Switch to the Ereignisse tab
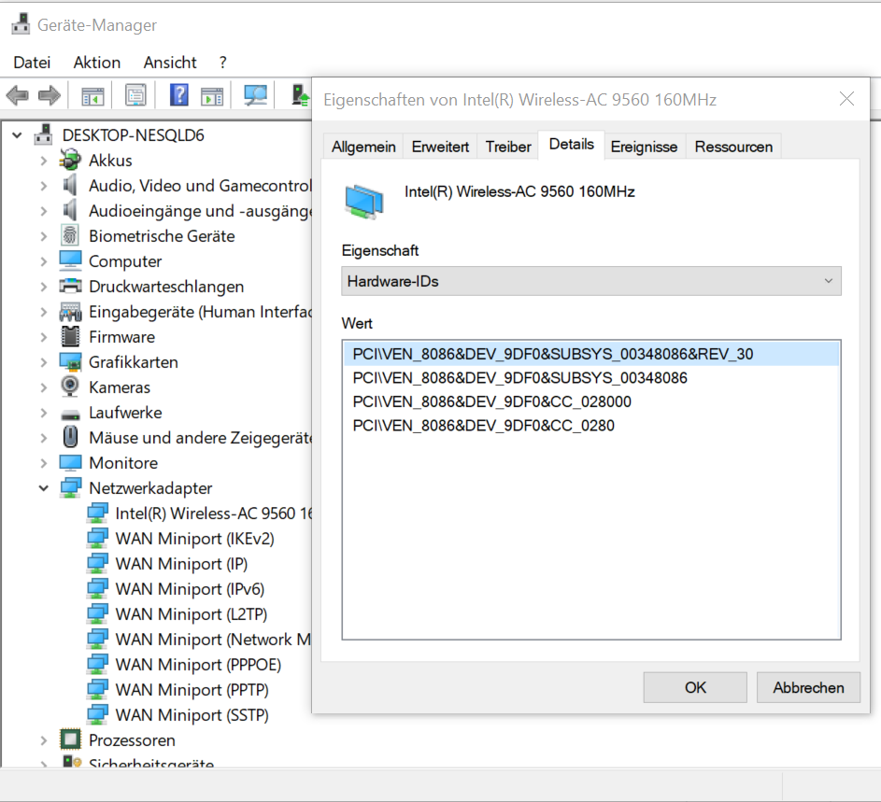Viewport: 881px width, 802px height. pos(644,147)
